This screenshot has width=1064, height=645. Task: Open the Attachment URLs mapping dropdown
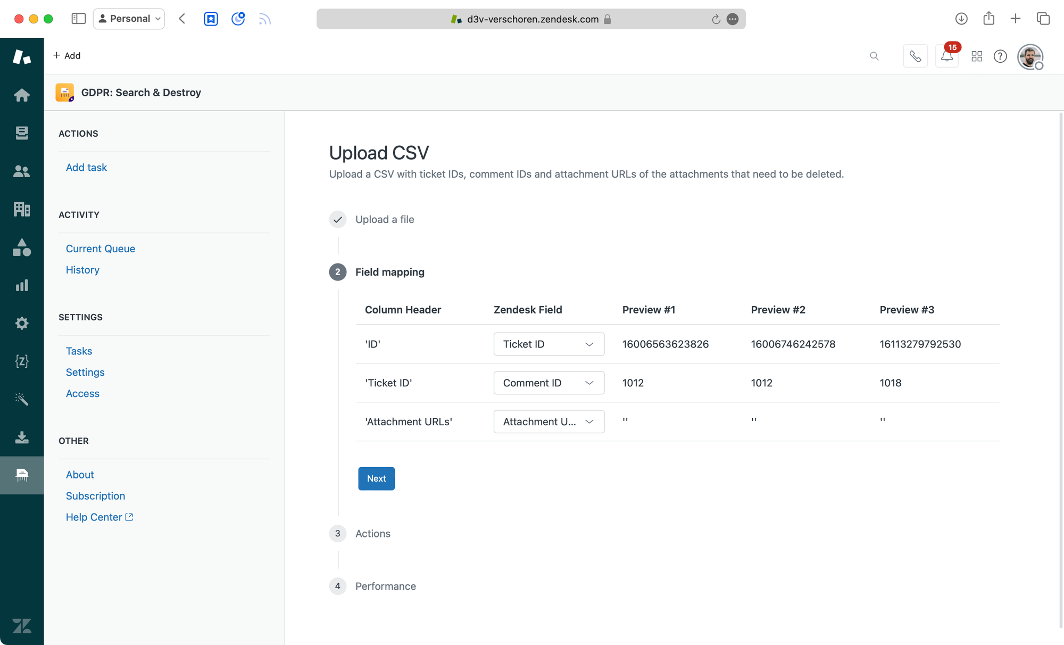point(548,422)
